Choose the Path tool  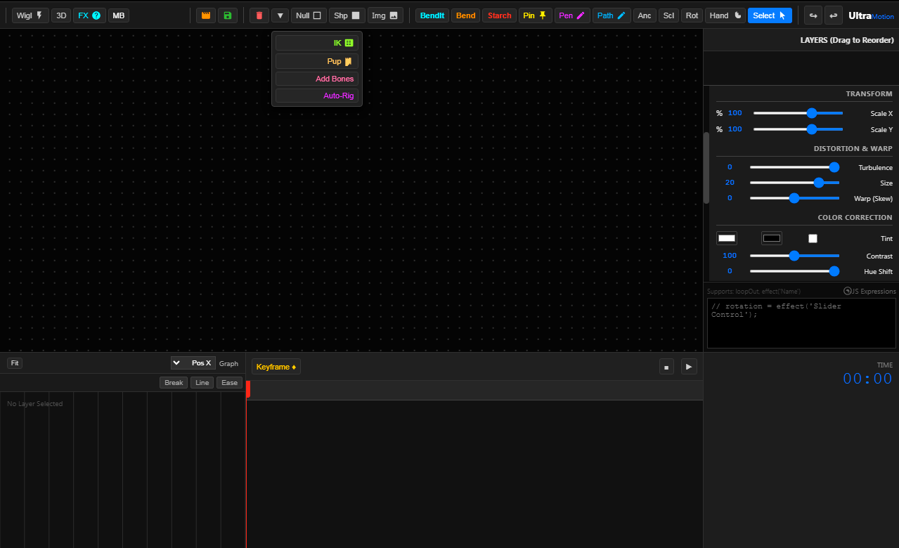click(611, 15)
